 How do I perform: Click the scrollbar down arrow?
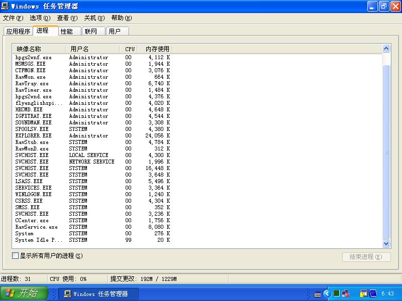click(x=386, y=243)
